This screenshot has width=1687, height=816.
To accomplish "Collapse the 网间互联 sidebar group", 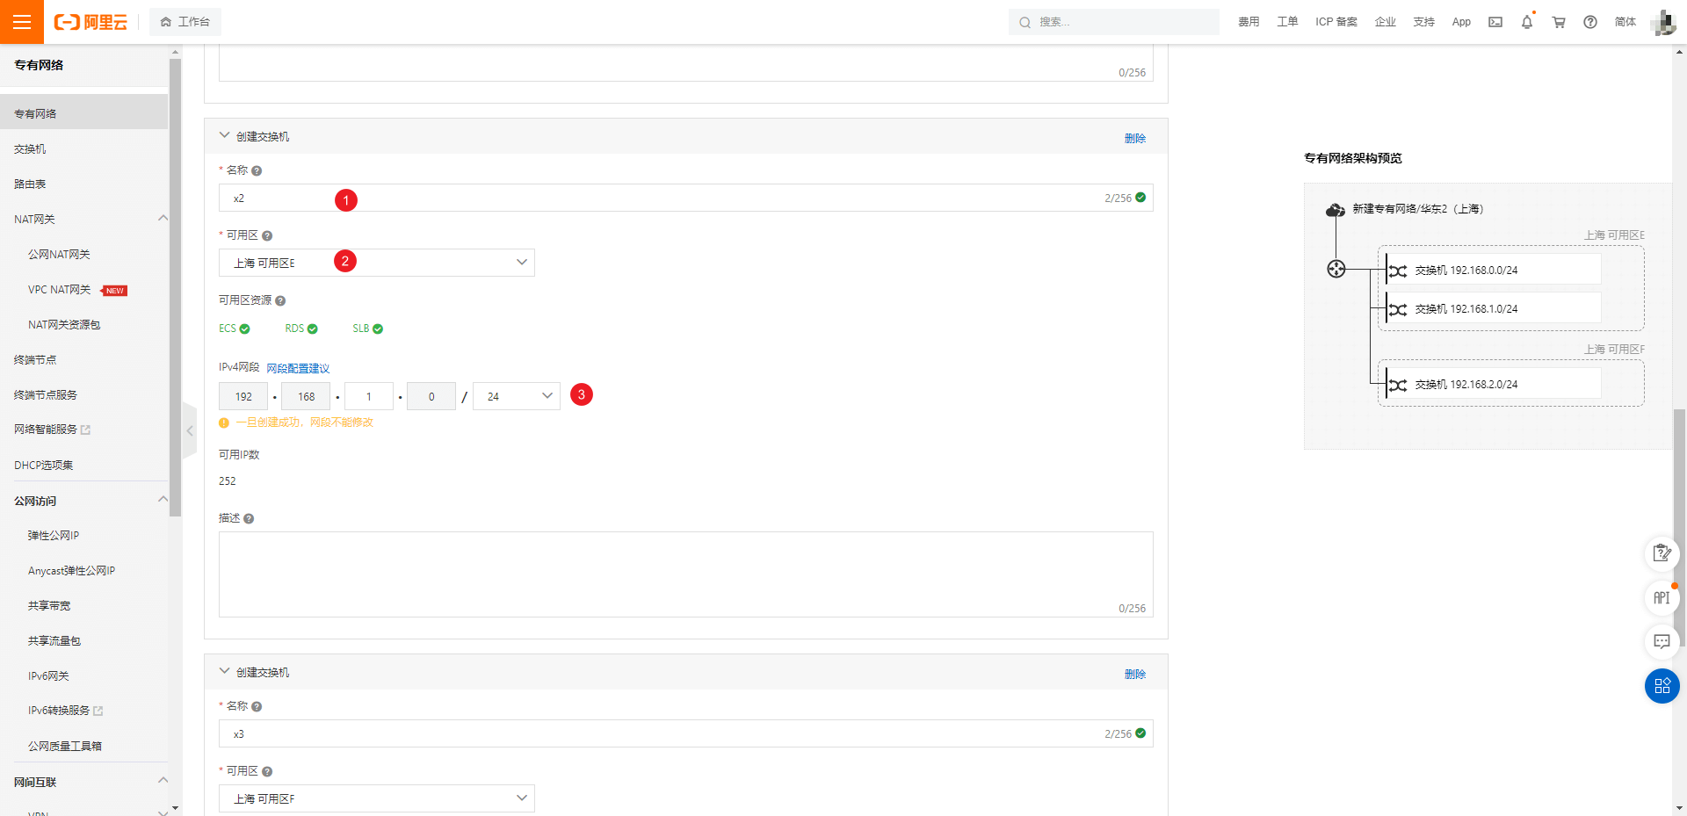I will pyautogui.click(x=163, y=781).
